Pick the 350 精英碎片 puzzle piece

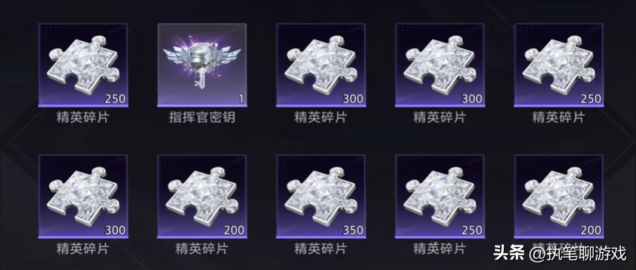point(321,197)
